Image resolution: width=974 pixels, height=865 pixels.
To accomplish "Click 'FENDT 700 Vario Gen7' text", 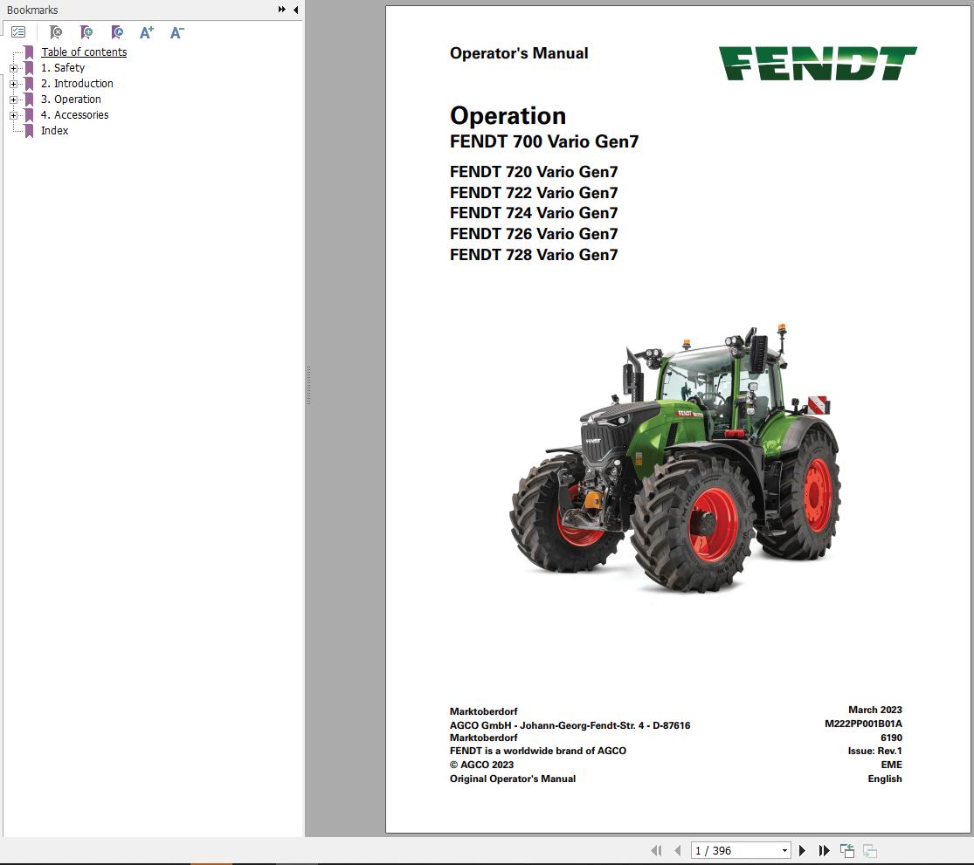I will tap(544, 141).
